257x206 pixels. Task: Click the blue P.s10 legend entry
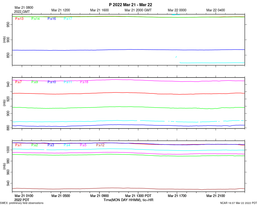[52, 82]
